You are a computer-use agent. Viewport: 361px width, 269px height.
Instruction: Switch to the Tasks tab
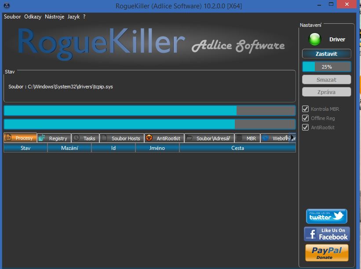pos(85,138)
